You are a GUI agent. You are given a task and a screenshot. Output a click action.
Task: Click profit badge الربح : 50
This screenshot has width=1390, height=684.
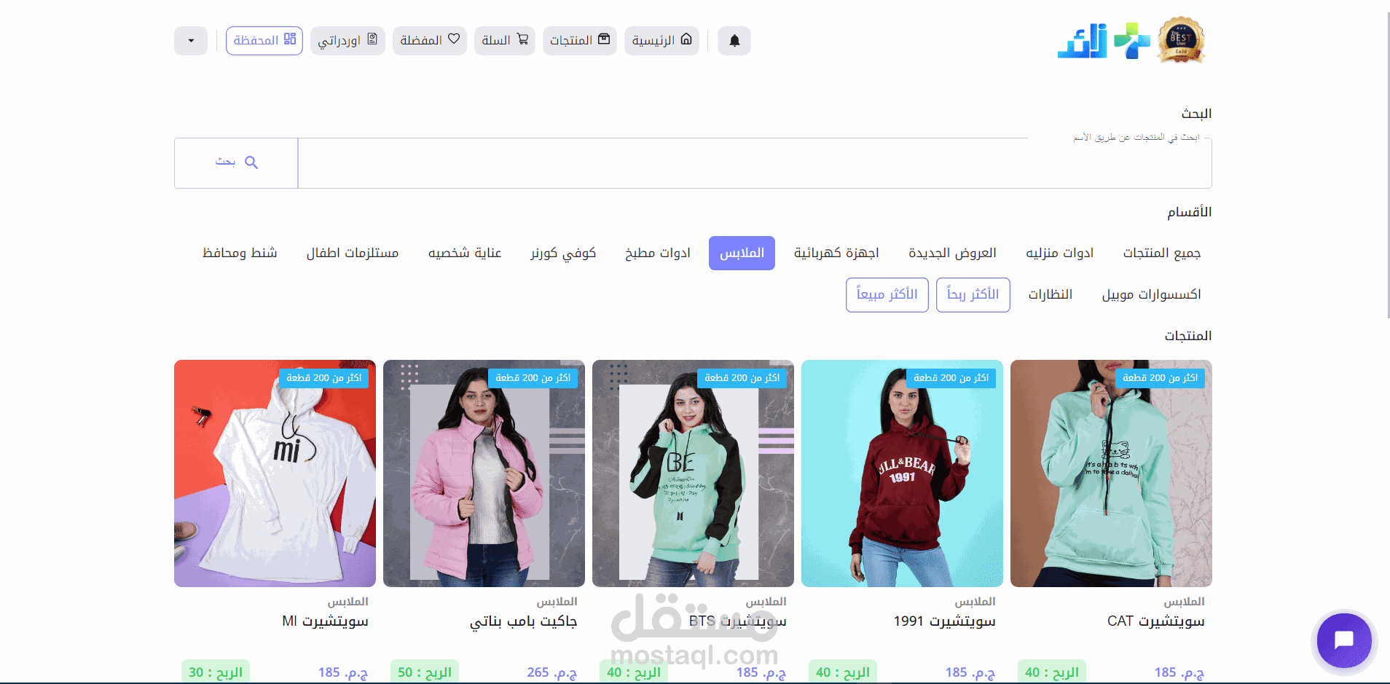(x=425, y=672)
